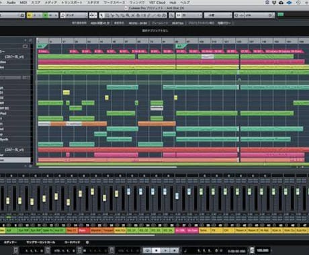
Task: Click the clock icon in macOS menu bar
Action: tap(298, 3)
